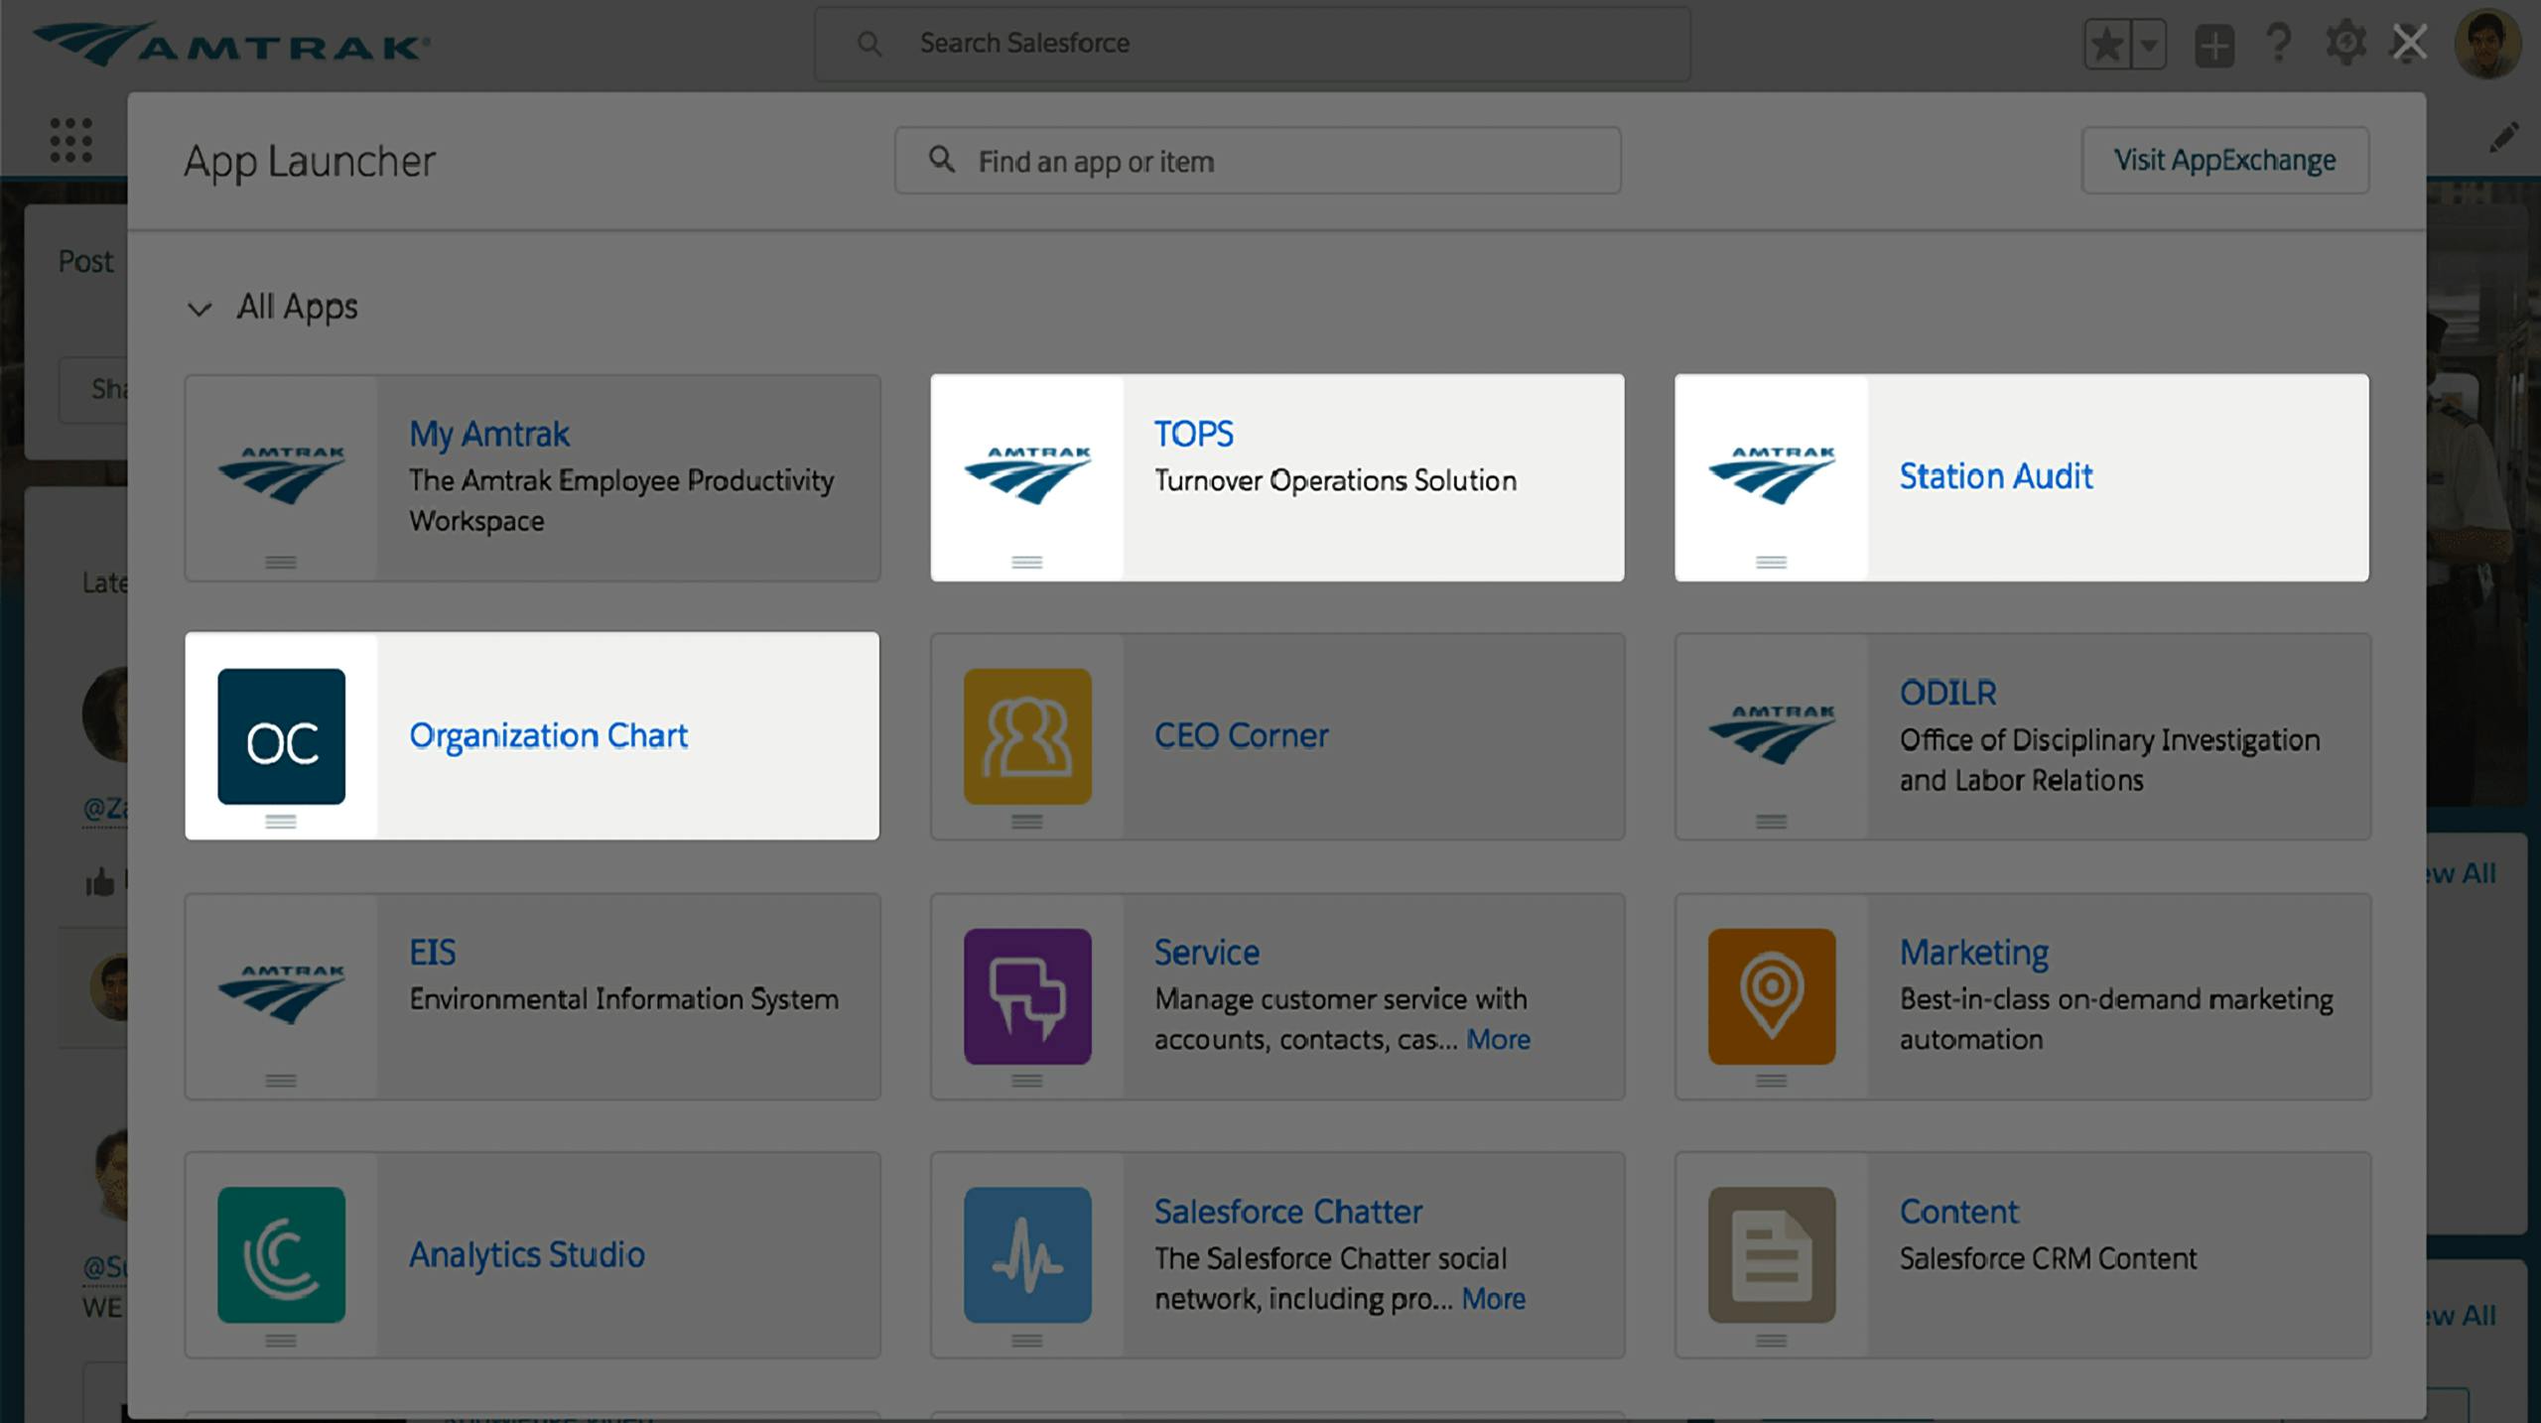2541x1423 pixels.
Task: Click the Content document icon
Action: click(1772, 1255)
